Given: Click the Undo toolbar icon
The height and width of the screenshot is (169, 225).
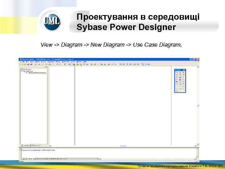Looking at the screenshot, I should [57, 64].
